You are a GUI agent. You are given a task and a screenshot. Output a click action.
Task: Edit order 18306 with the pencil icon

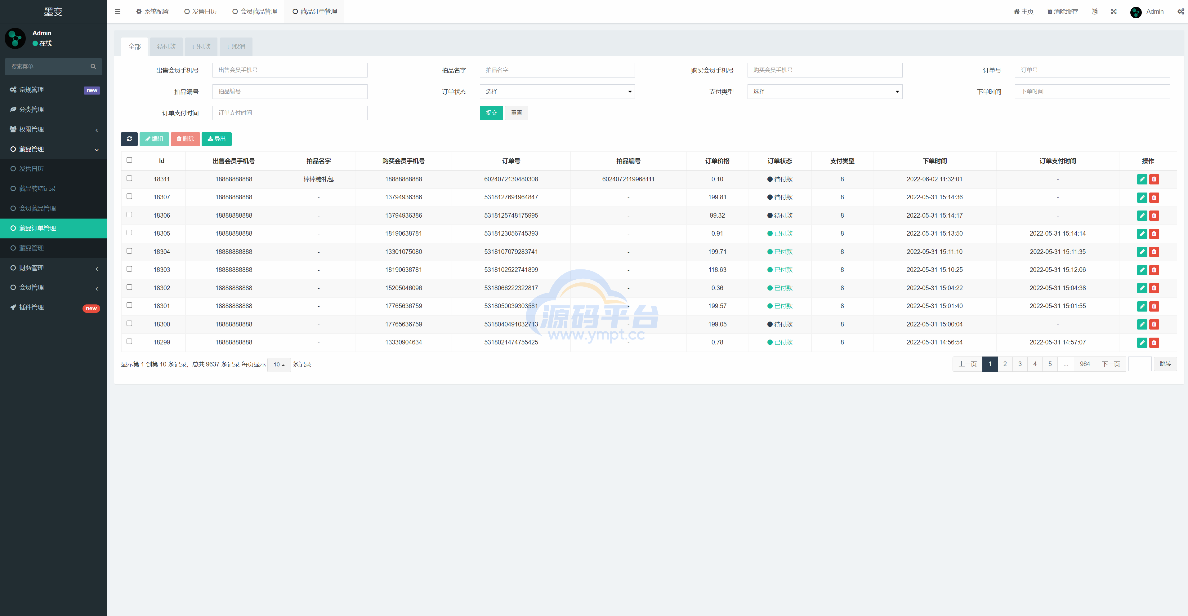[x=1142, y=215]
